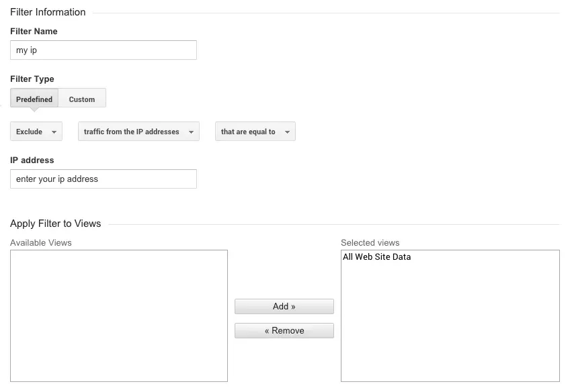Select "All Web Site Data" in Selected views
This screenshot has height=388, width=568.
pyautogui.click(x=376, y=256)
